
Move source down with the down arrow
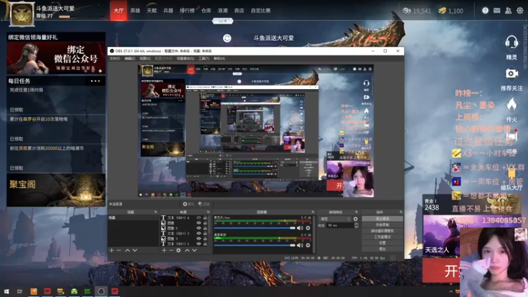click(194, 250)
